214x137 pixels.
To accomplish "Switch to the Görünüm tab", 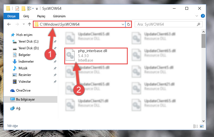I will pos(59,16).
